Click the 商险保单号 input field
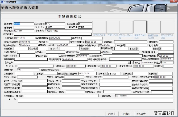 [x=31, y=59]
